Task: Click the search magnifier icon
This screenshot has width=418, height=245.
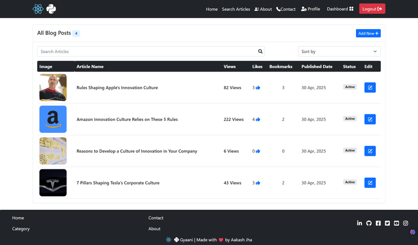Action: [260, 51]
